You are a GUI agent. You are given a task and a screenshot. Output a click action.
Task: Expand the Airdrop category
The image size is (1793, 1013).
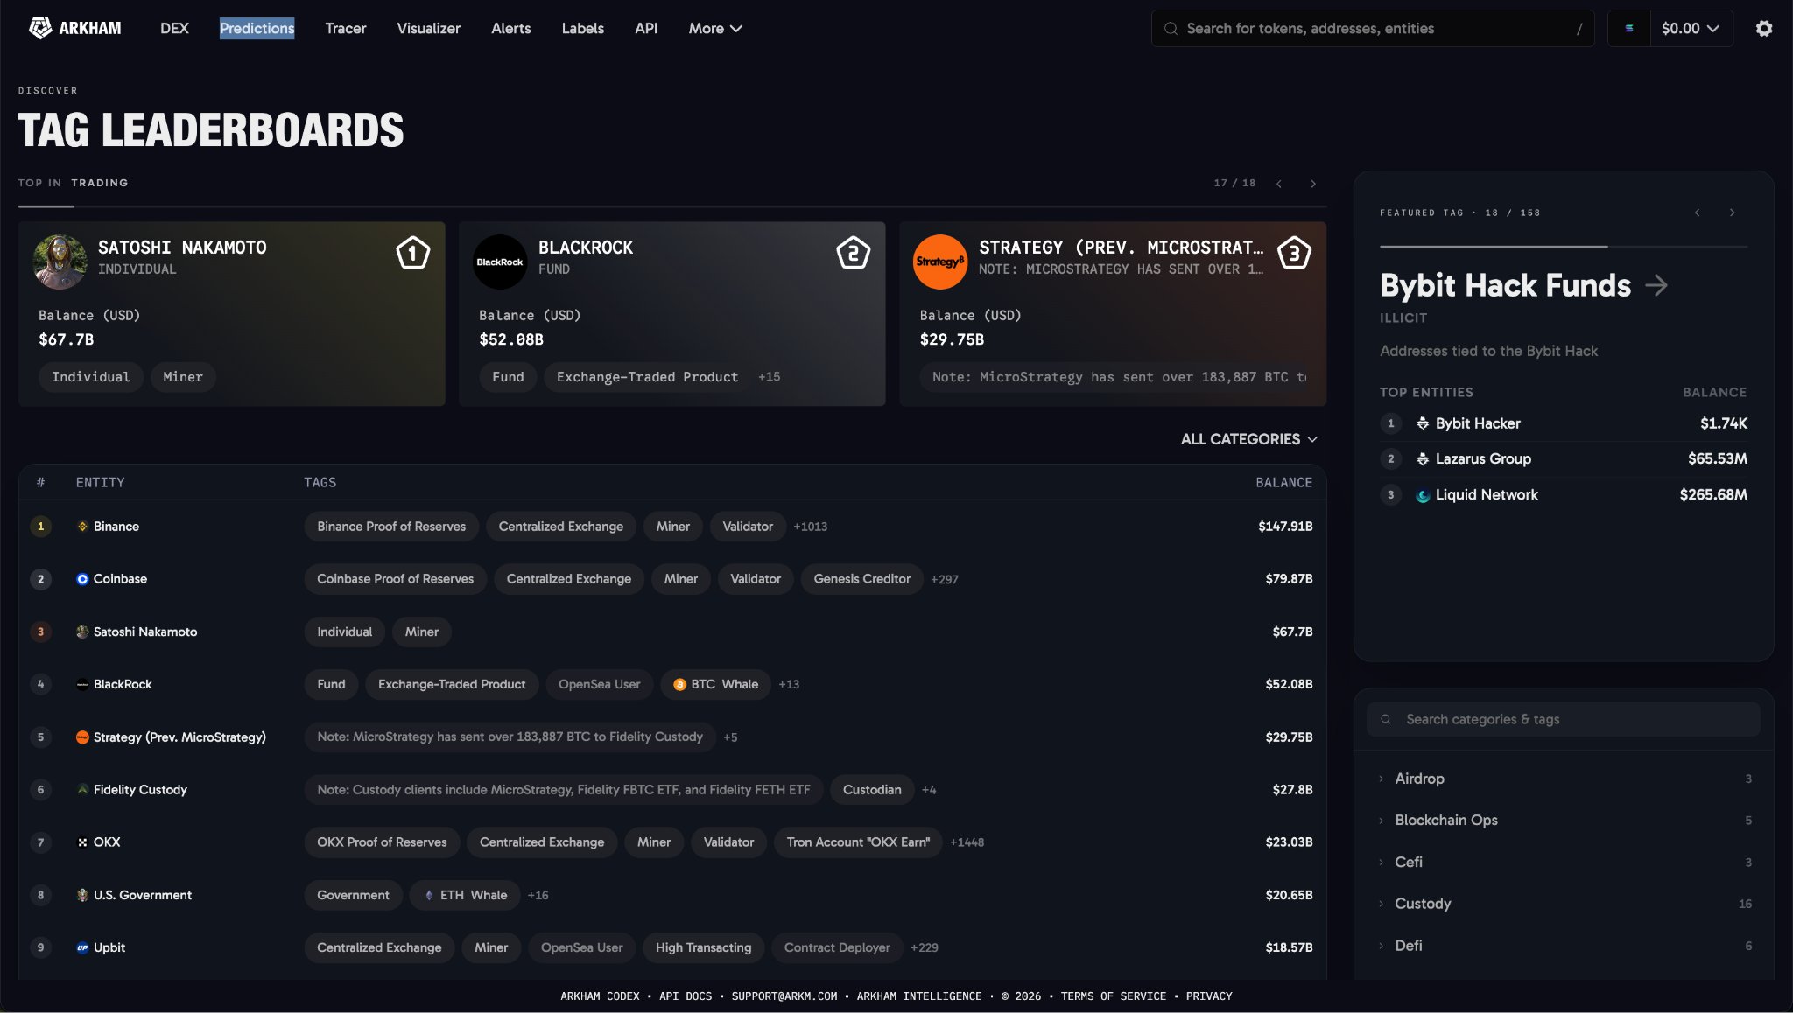(x=1564, y=779)
